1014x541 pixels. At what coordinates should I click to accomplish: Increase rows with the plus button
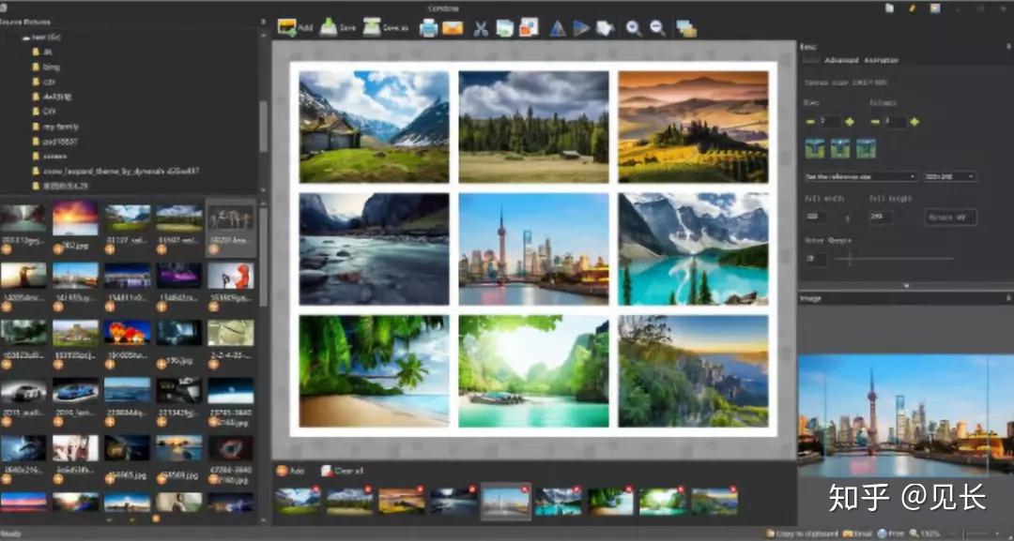(849, 121)
